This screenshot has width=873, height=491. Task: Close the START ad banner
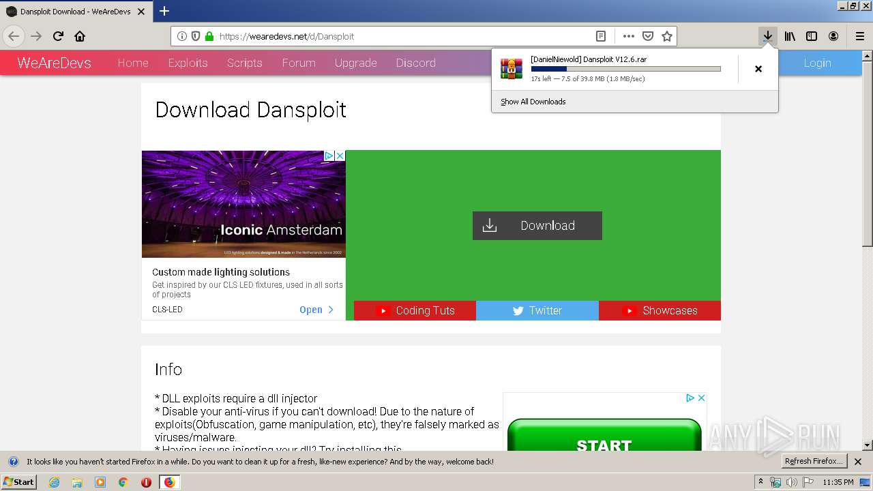pyautogui.click(x=700, y=398)
